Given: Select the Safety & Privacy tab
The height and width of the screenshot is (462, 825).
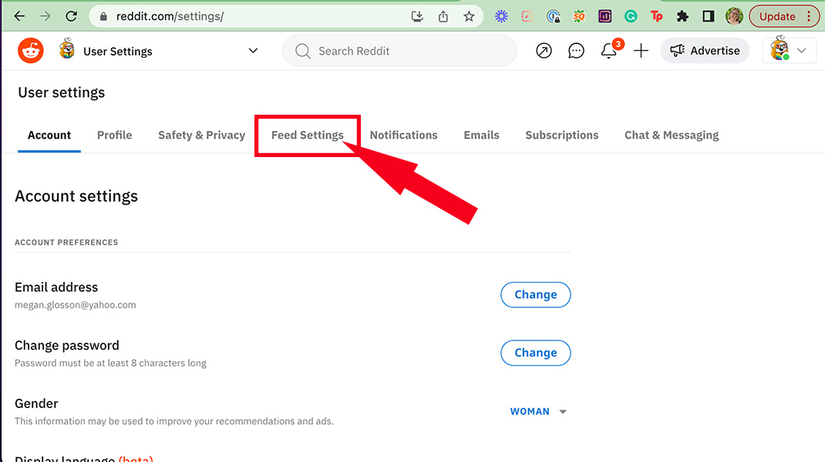Looking at the screenshot, I should [201, 135].
